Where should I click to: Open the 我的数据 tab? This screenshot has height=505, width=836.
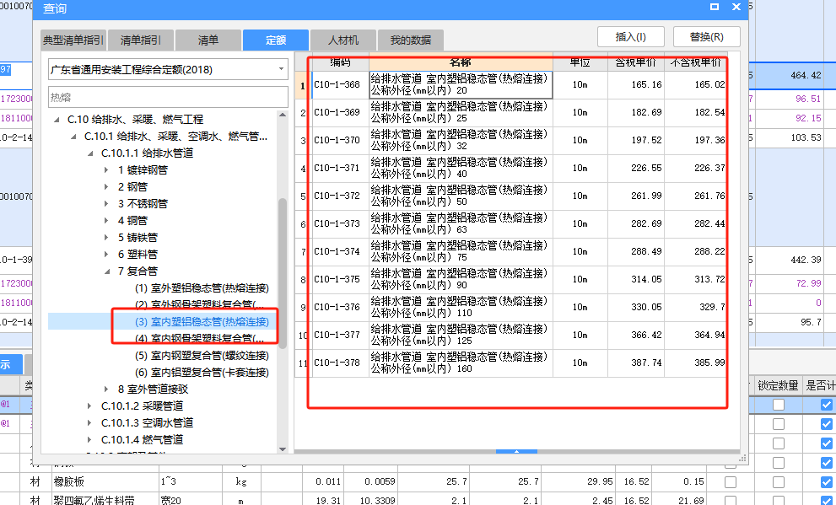[x=411, y=40]
